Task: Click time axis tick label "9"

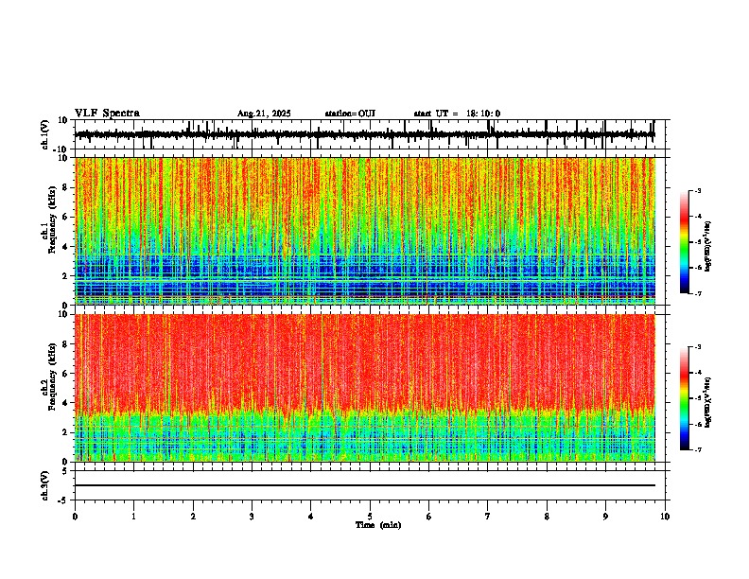Action: pyautogui.click(x=605, y=517)
